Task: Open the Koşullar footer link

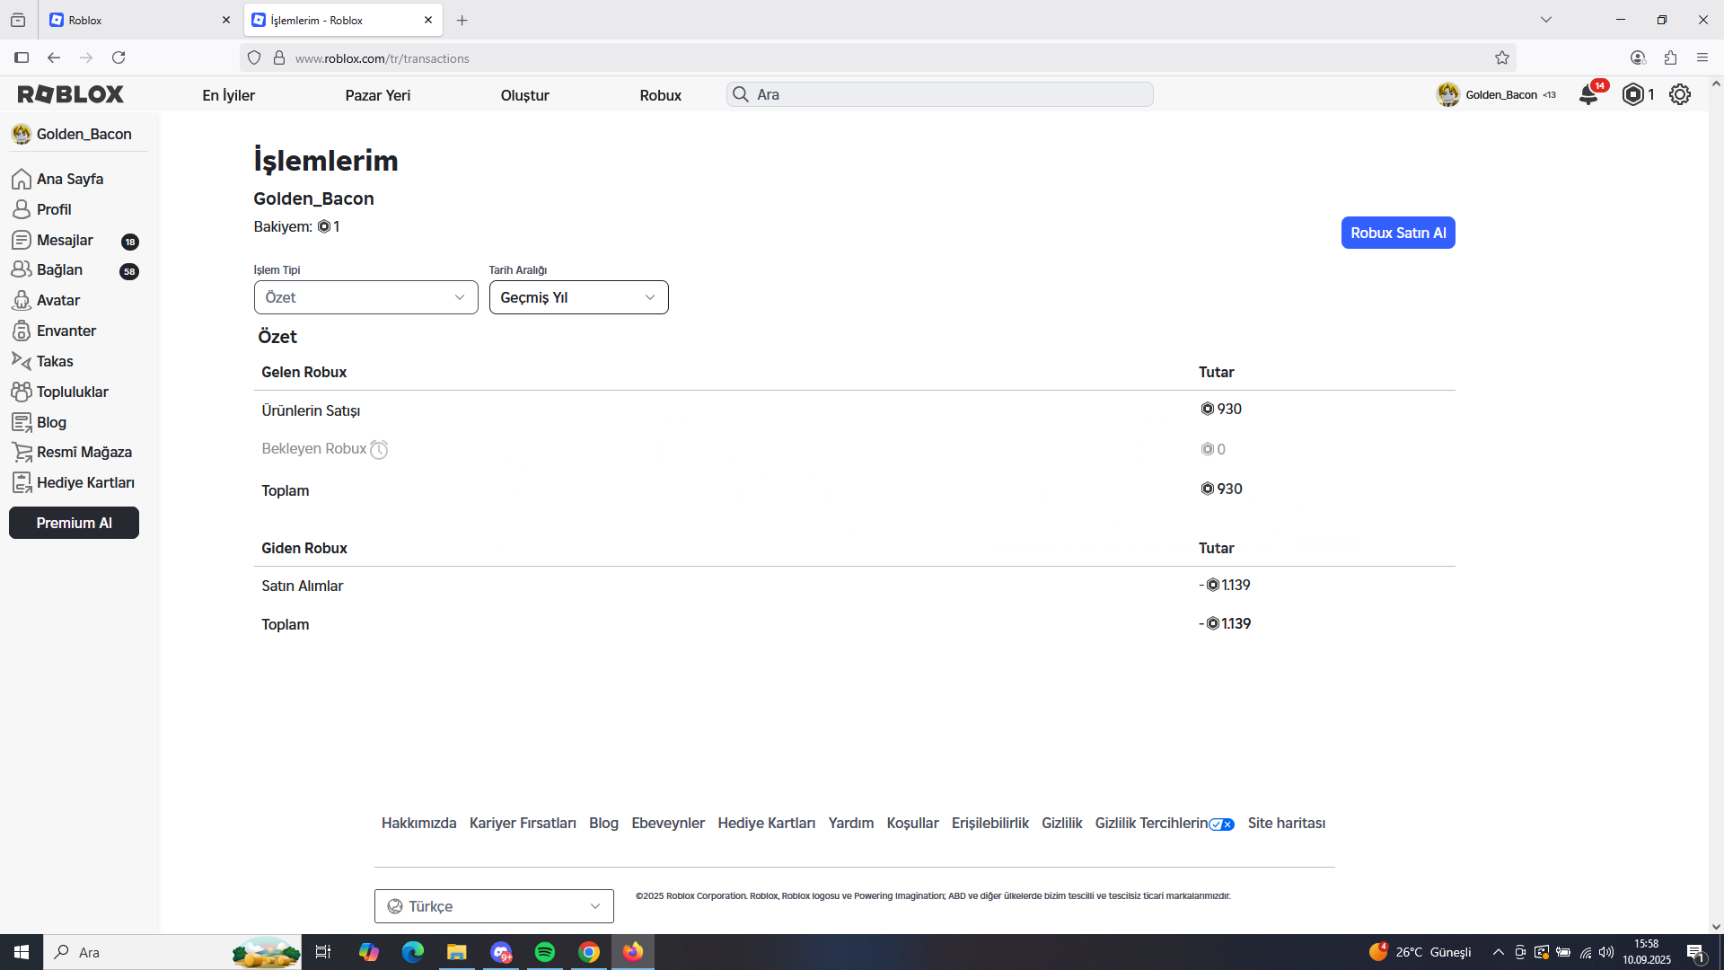Action: click(x=912, y=823)
